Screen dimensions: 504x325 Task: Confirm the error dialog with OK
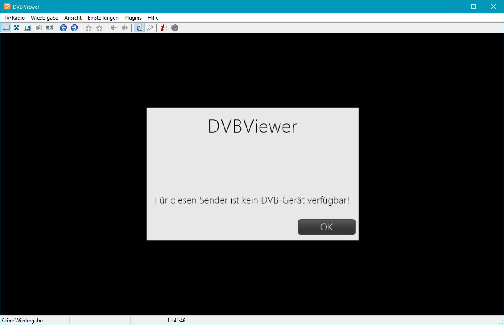[326, 227]
